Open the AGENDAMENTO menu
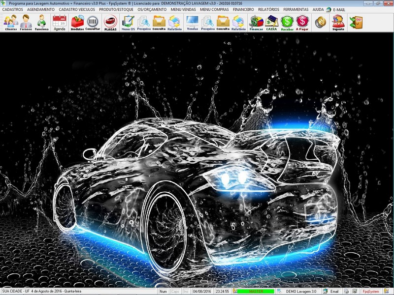This screenshot has width=394, height=295. coord(41,9)
